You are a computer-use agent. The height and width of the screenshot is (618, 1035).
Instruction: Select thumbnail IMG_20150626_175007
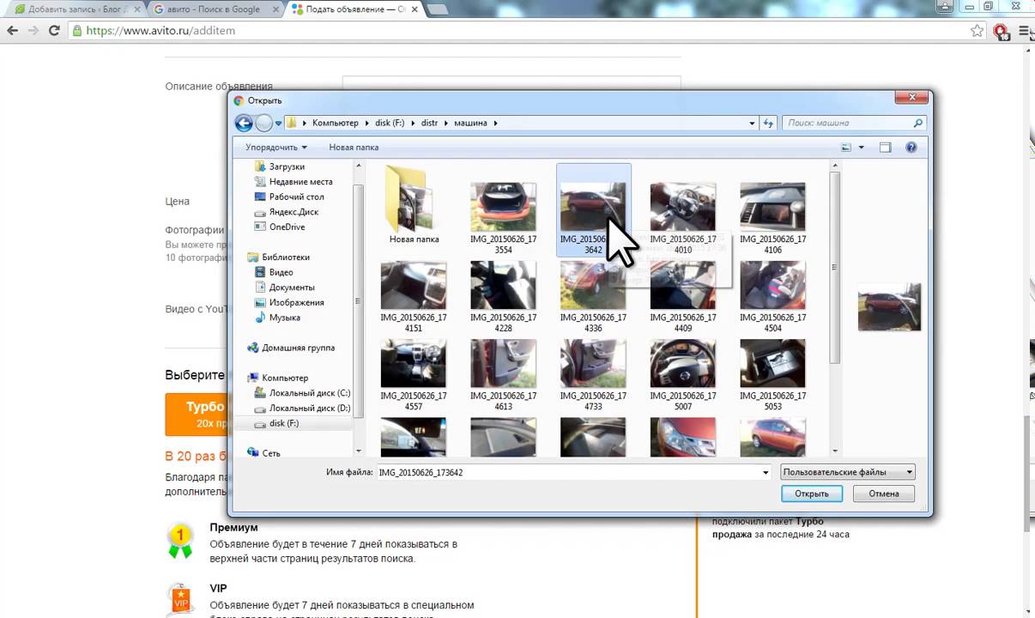pos(683,364)
